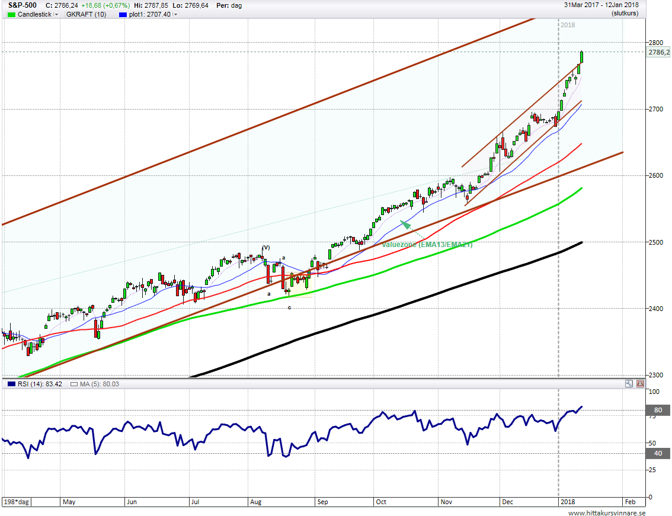Click the plot1: 2707.40 legend label
Viewport: 672px width, 516px height.
click(x=149, y=15)
